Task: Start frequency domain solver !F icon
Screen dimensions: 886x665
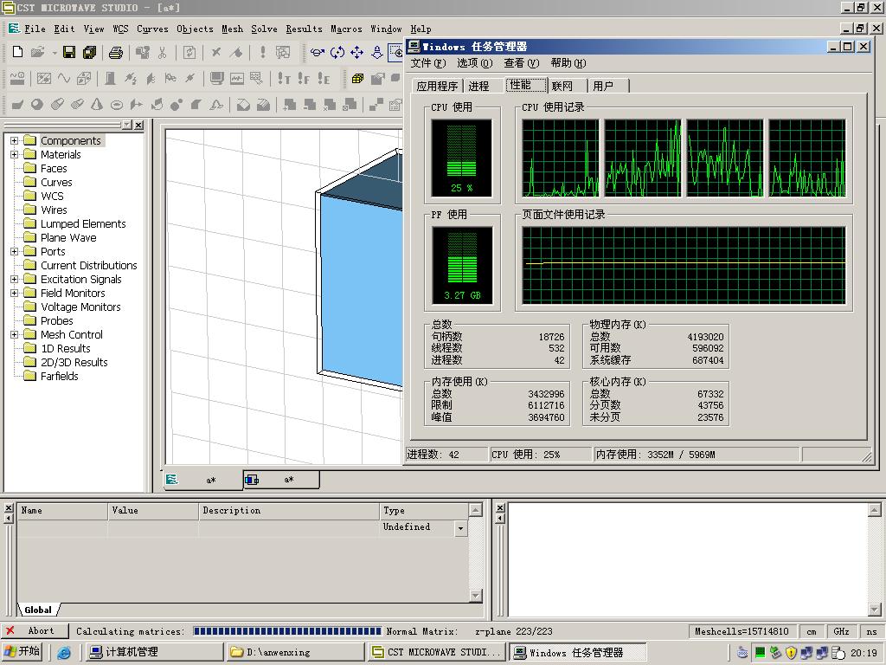Action: 304,79
